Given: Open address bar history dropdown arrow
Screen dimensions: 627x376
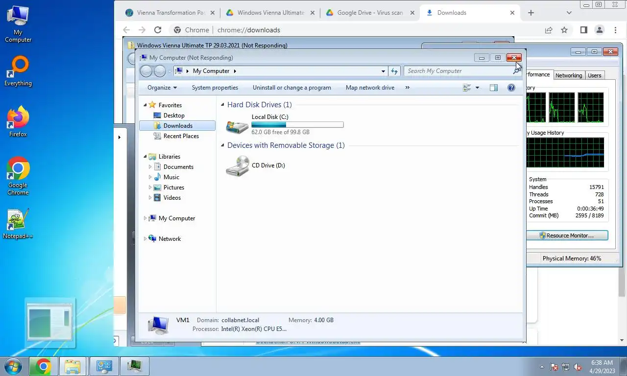Looking at the screenshot, I should point(383,71).
